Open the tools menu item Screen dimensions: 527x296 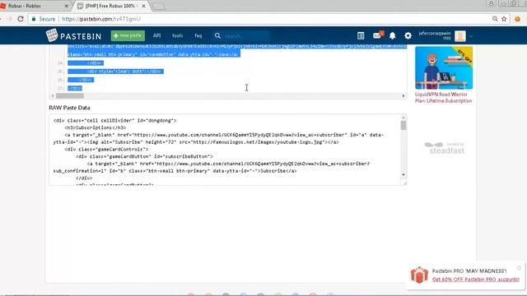pyautogui.click(x=178, y=35)
